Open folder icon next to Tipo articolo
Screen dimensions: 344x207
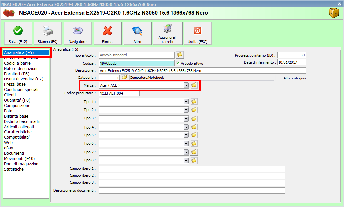coord(180,55)
